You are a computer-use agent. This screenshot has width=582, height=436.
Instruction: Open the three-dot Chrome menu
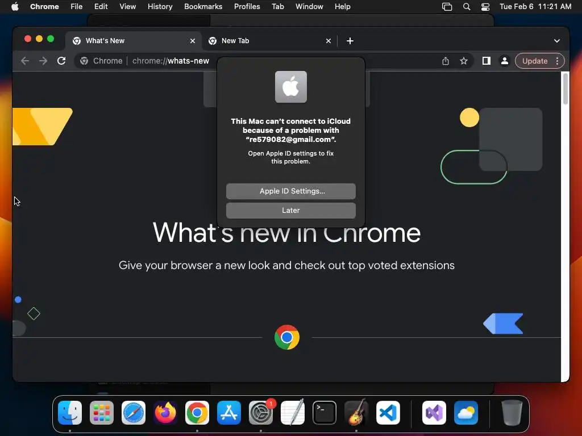point(557,61)
